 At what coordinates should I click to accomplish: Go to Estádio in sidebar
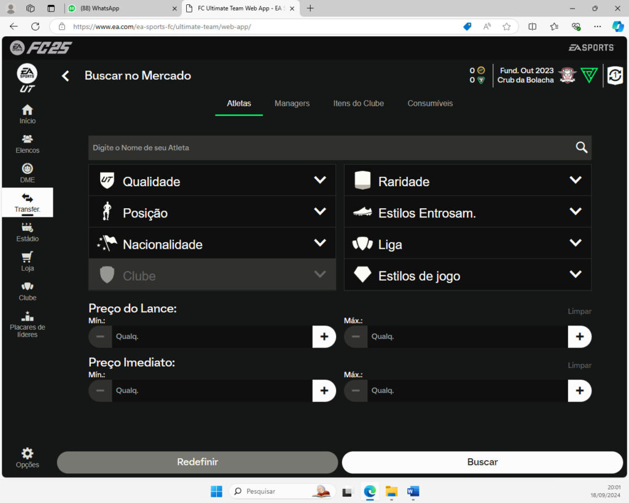click(x=27, y=232)
